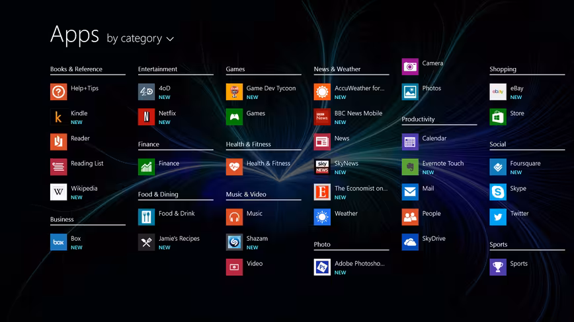Open the Reading List icon

(x=59, y=167)
